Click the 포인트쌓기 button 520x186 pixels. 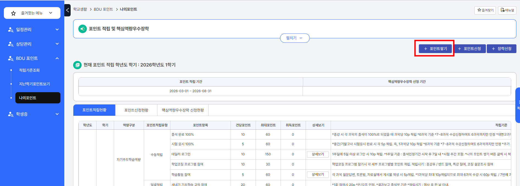coord(435,49)
